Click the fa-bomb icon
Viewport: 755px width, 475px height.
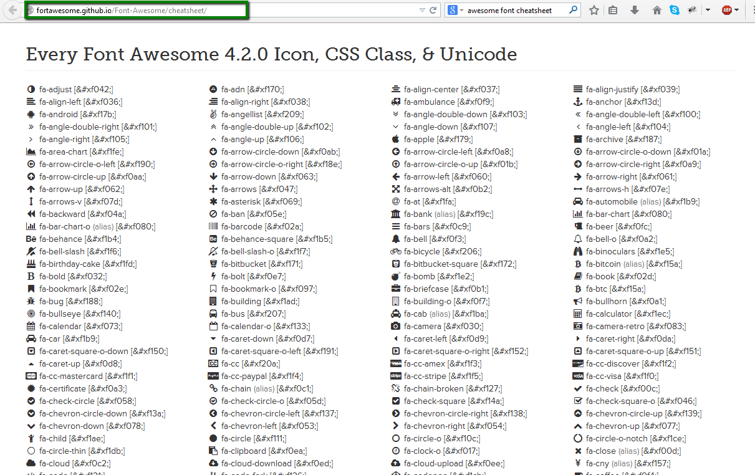[395, 276]
